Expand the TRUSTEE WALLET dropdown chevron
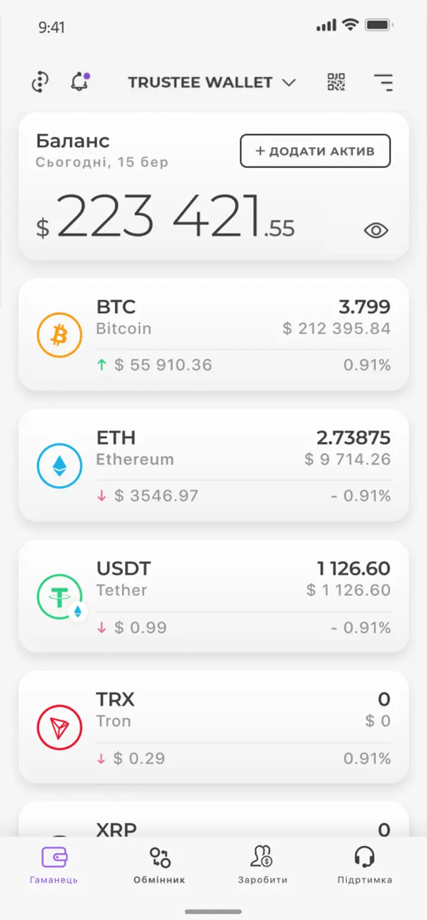Image resolution: width=427 pixels, height=920 pixels. [289, 83]
